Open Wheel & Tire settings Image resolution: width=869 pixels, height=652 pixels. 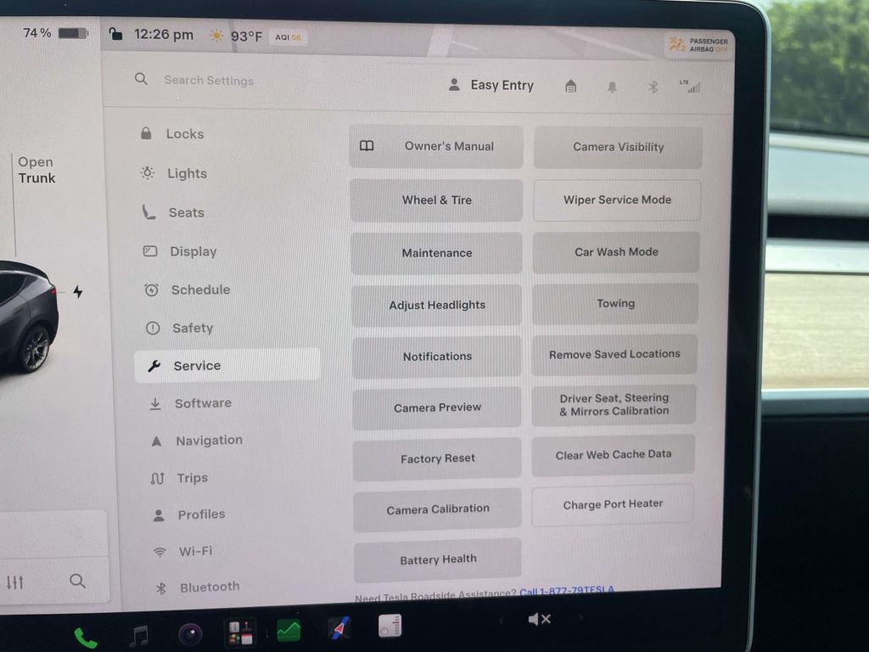click(x=436, y=200)
